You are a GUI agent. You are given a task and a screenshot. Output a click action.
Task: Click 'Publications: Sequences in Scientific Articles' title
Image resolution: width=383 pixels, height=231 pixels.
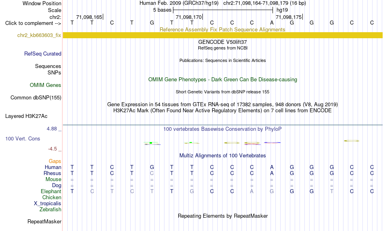tap(223, 60)
